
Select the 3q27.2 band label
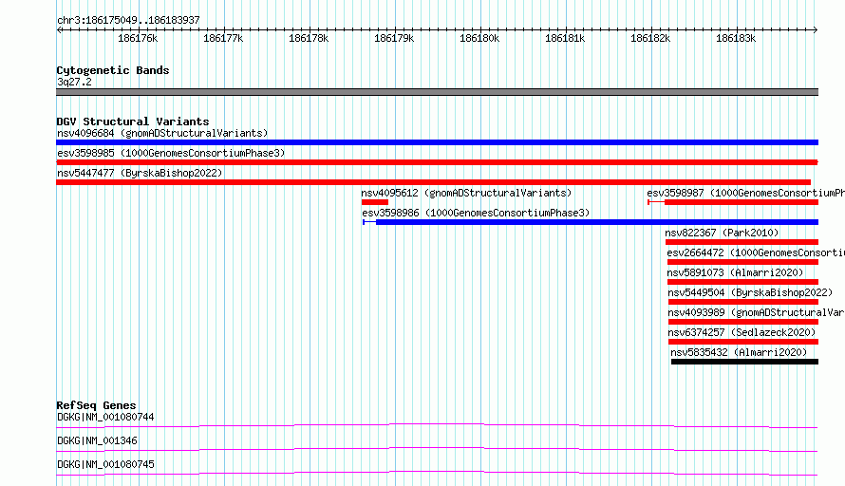(x=74, y=82)
